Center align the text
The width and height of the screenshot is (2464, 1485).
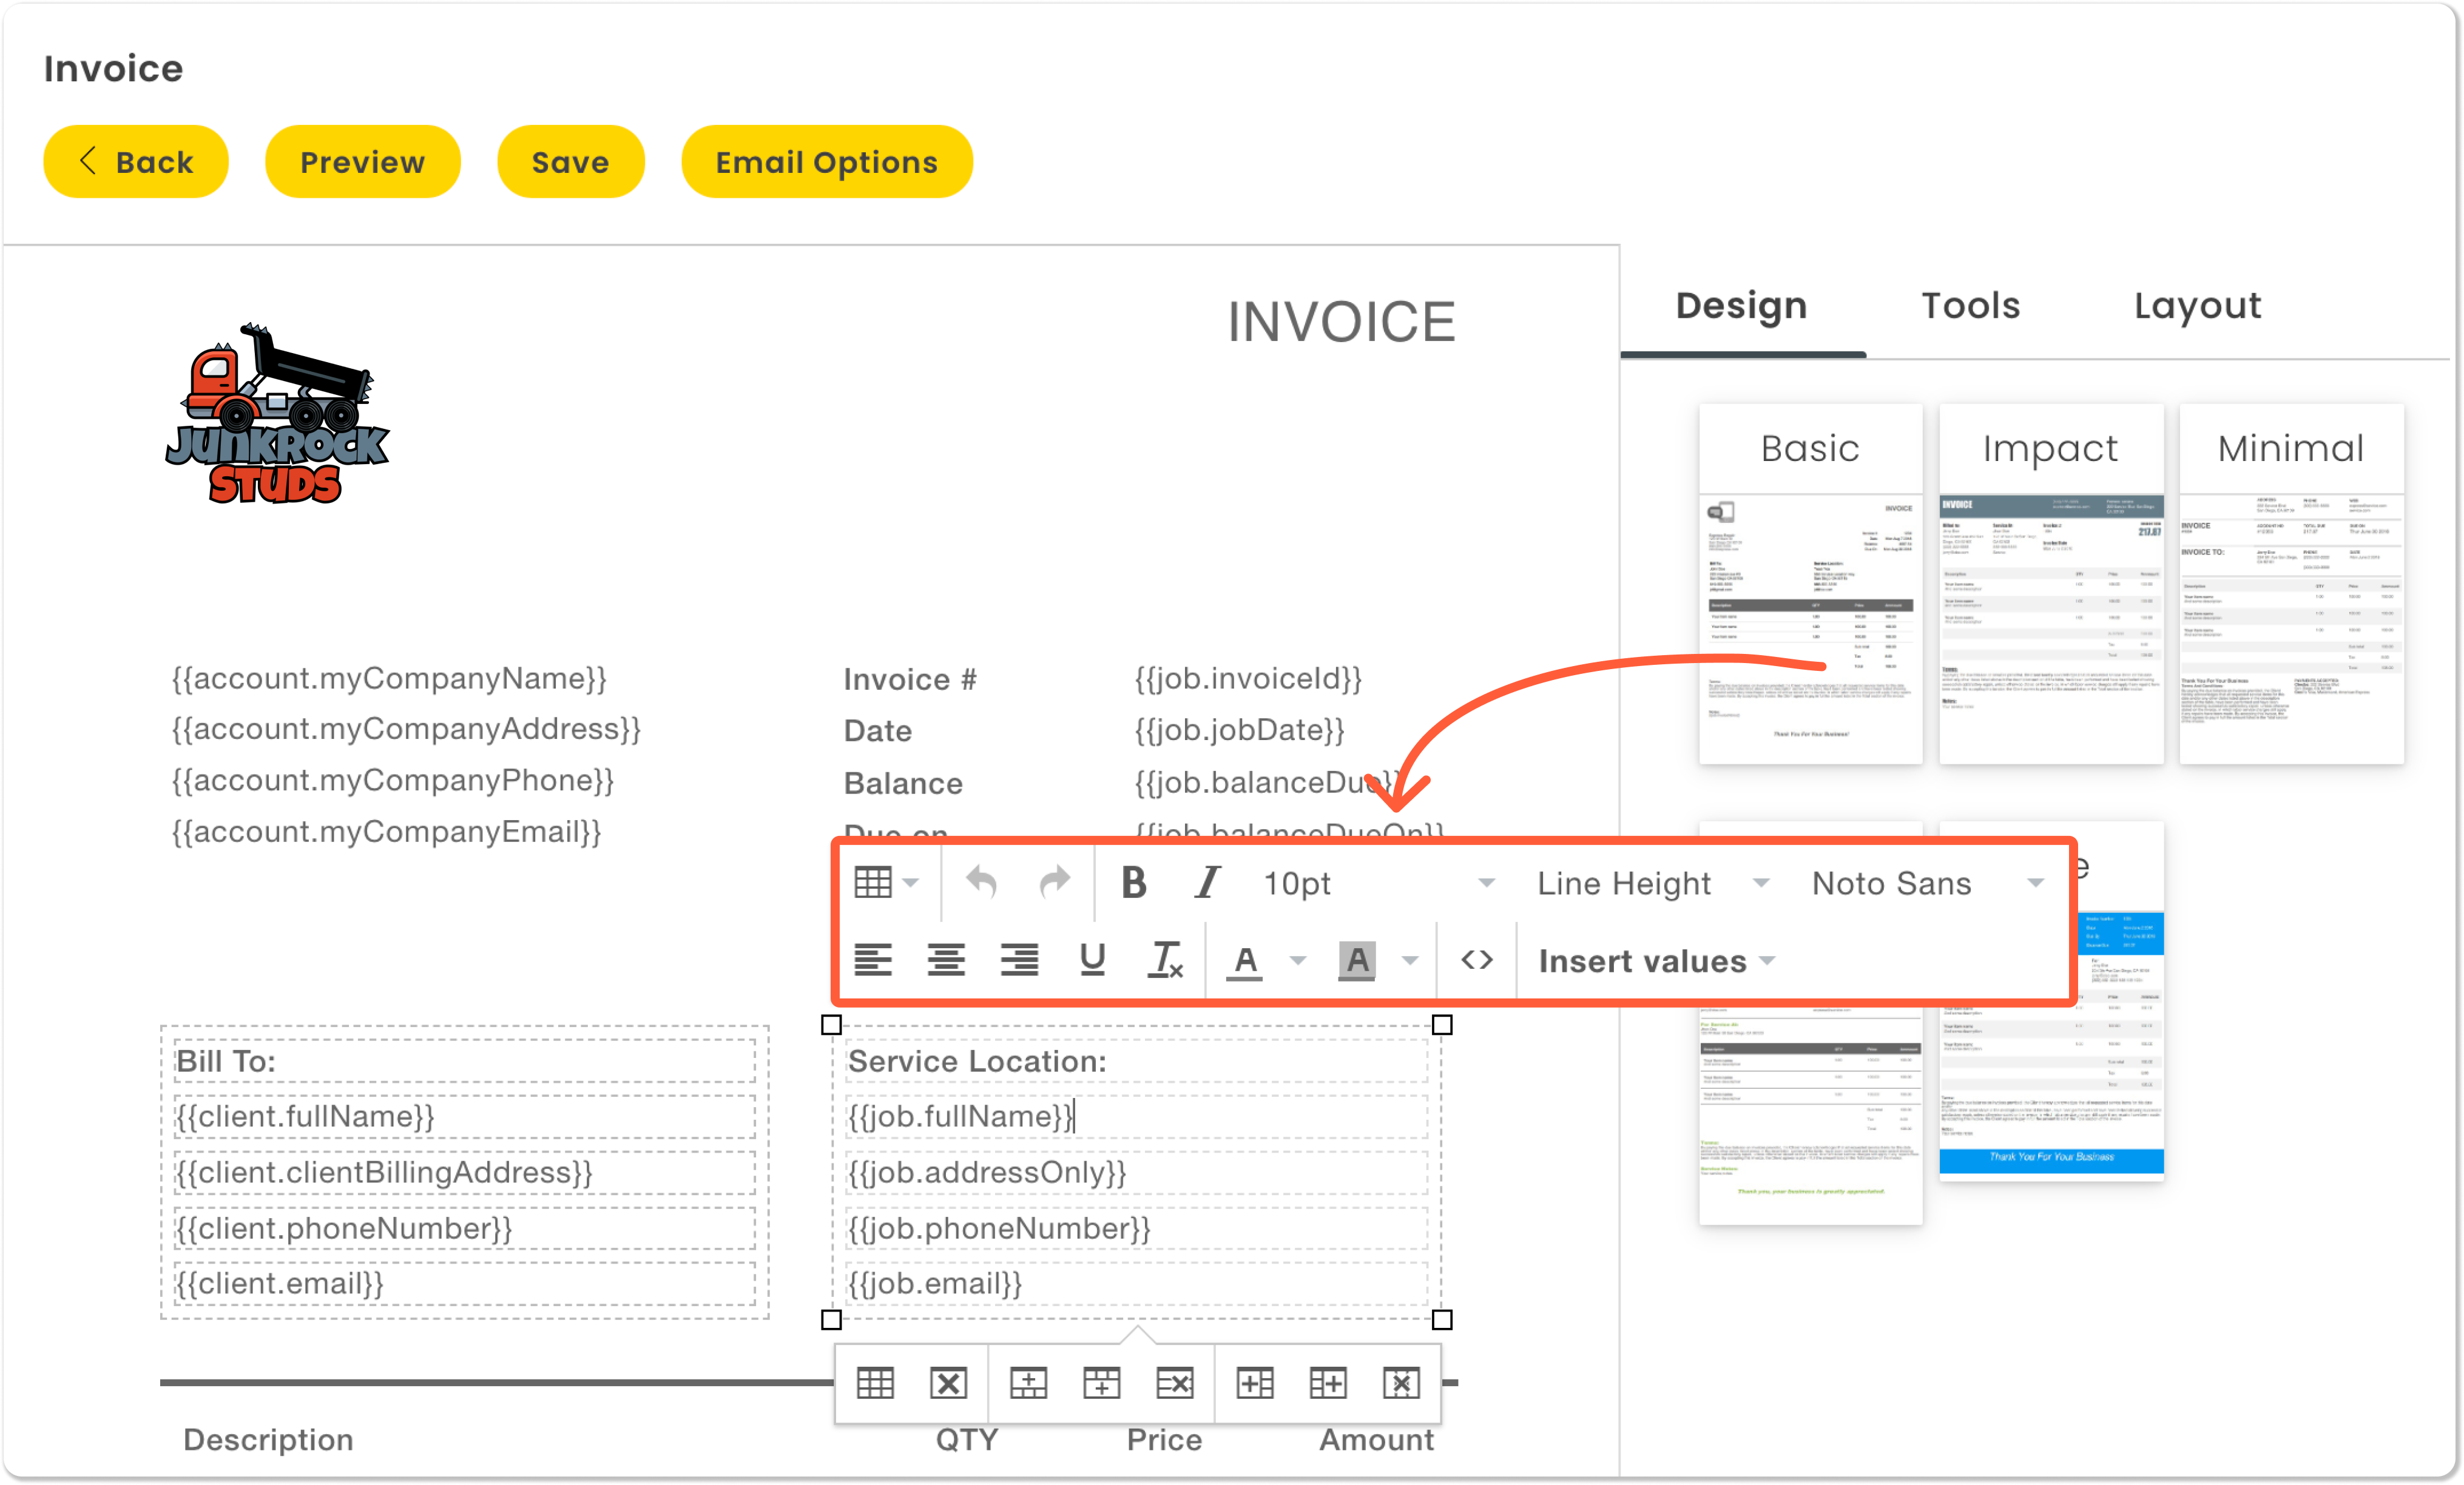(946, 960)
